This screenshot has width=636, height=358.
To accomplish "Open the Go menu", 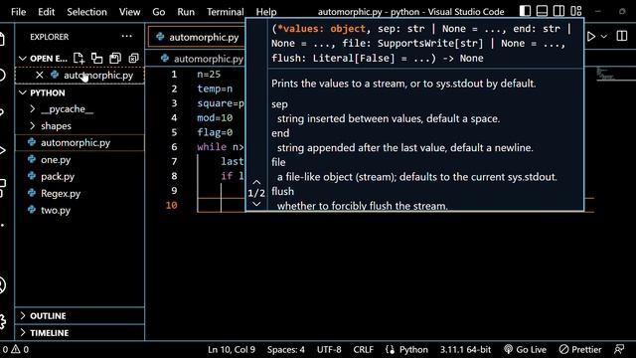I will 159,12.
